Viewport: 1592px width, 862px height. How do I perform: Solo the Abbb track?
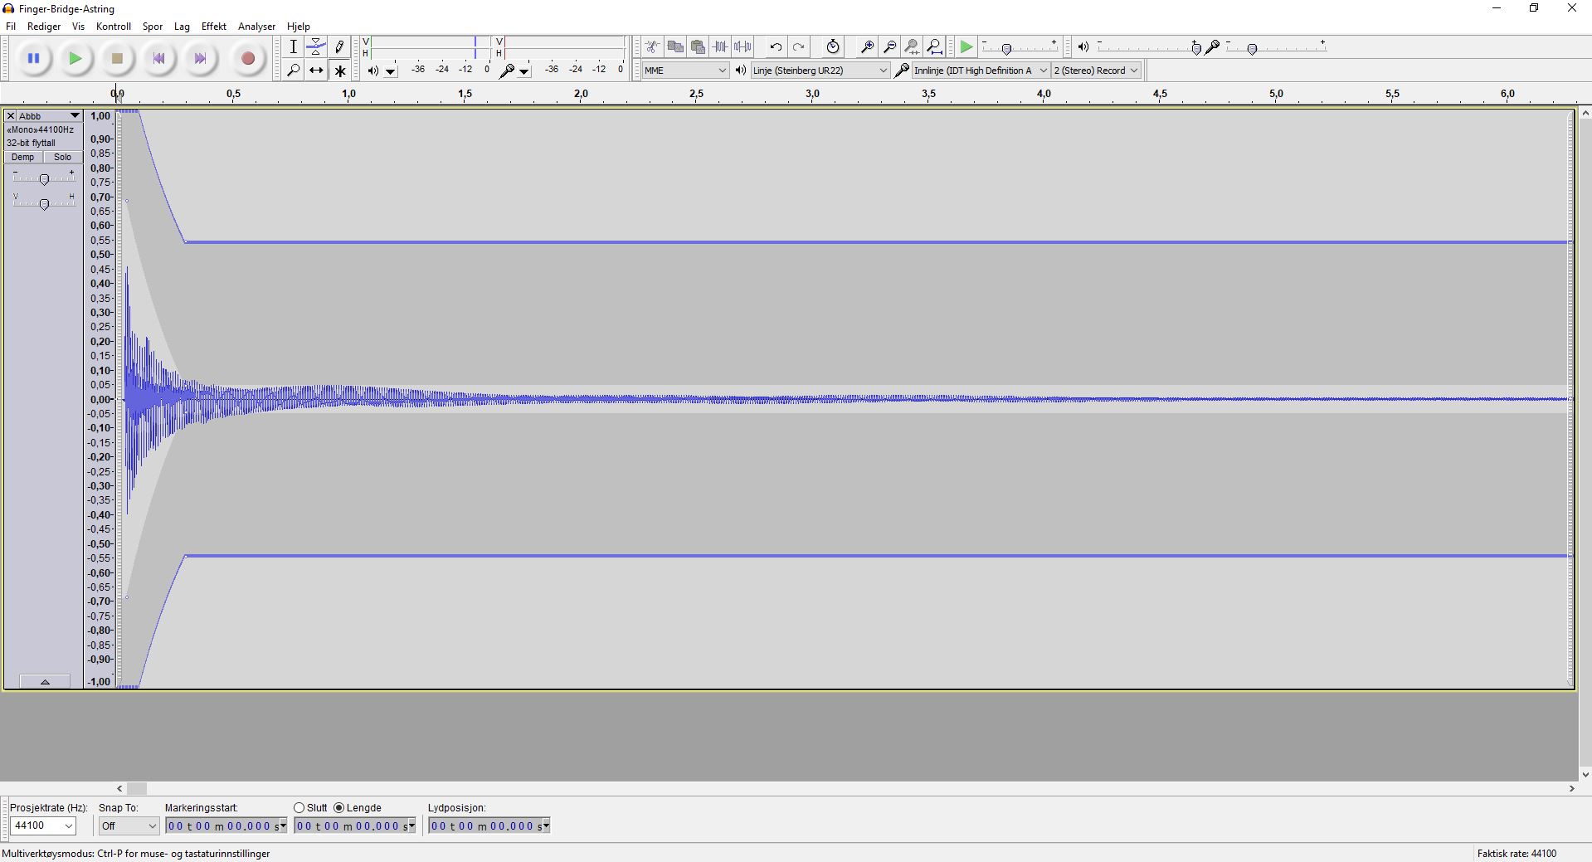(x=62, y=157)
